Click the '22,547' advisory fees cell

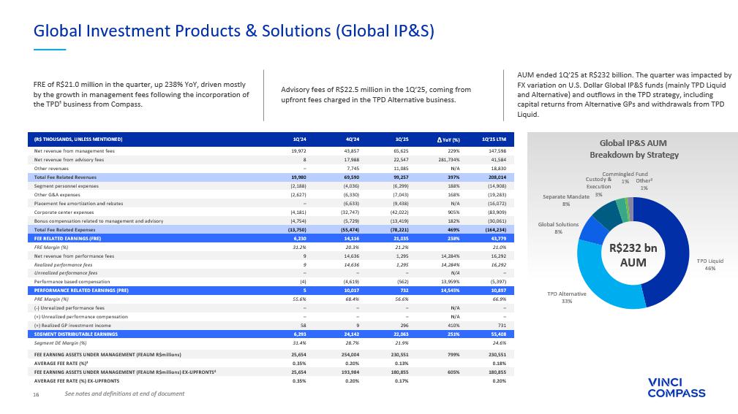(x=401, y=160)
